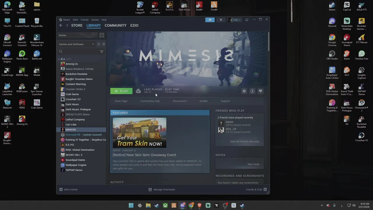Click the Tram Skin featured thumbnail
Viewport: 373px width, 210px height.
coord(140,133)
